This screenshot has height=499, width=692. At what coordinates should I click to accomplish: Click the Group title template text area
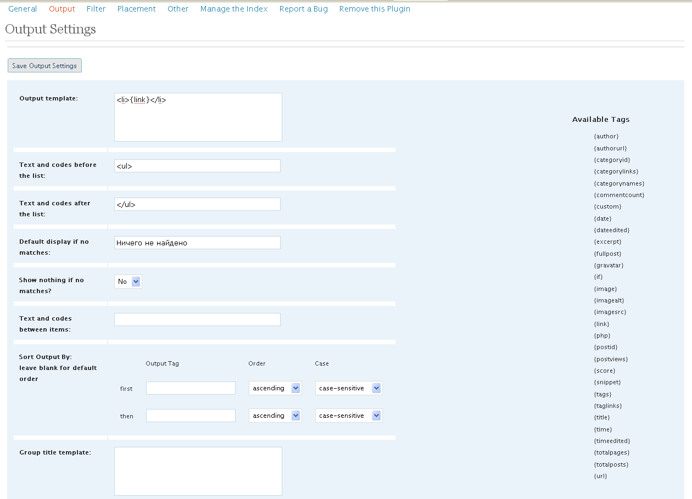click(198, 471)
